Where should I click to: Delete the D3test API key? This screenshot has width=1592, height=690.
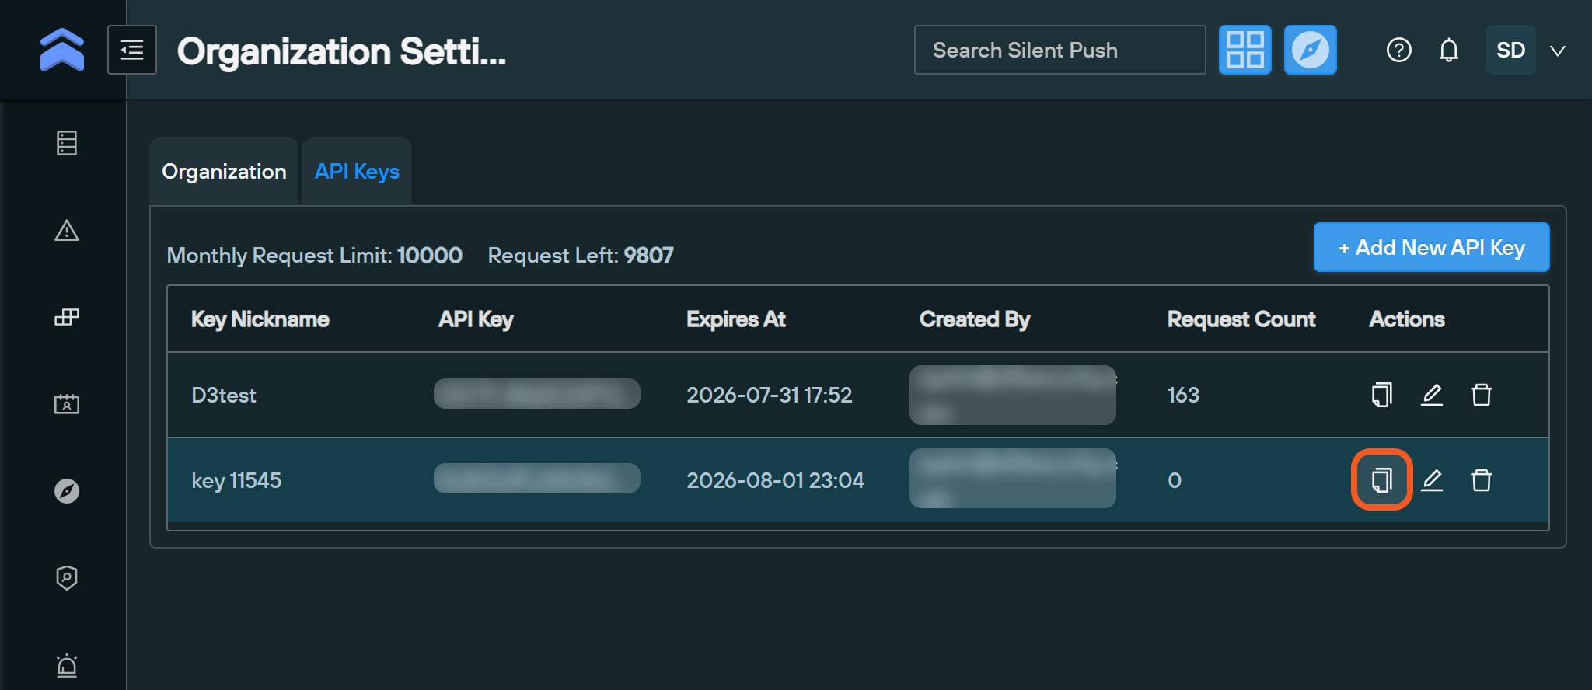1482,395
